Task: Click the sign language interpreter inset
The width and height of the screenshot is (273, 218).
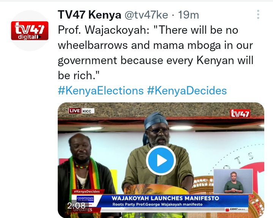Action: click(x=233, y=181)
